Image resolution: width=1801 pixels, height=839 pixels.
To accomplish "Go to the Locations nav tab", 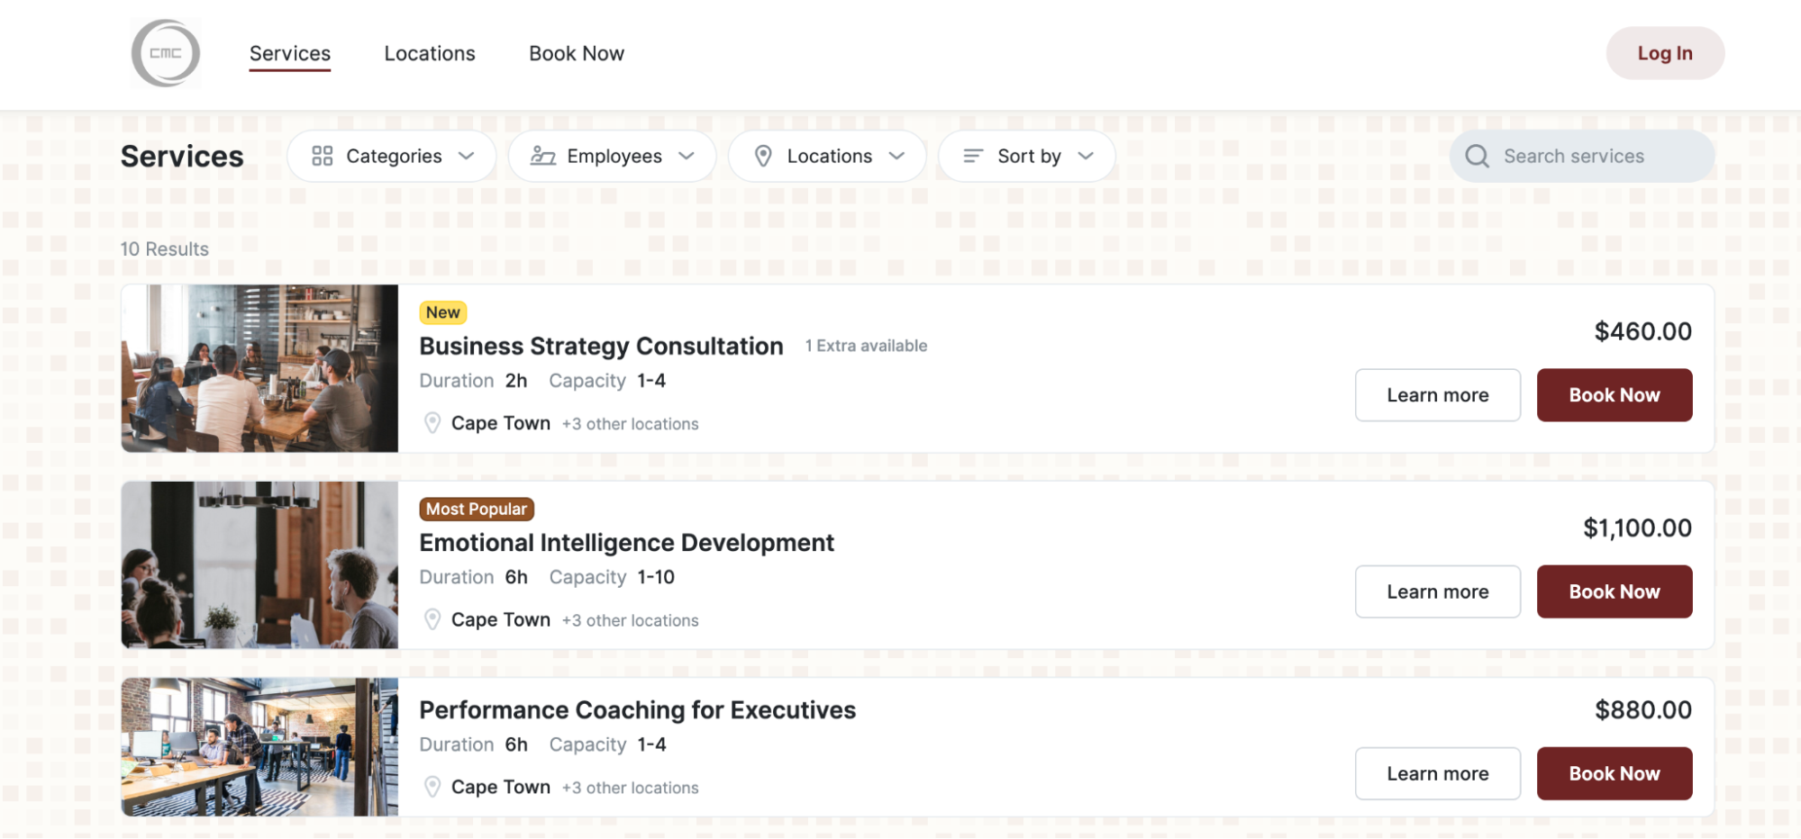I will pos(430,54).
